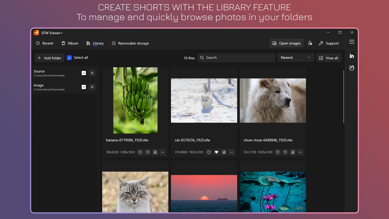Screen dimensions: 389x219
Task: Open more options for banana-8719086_1920.sfw
Action: pos(163,152)
